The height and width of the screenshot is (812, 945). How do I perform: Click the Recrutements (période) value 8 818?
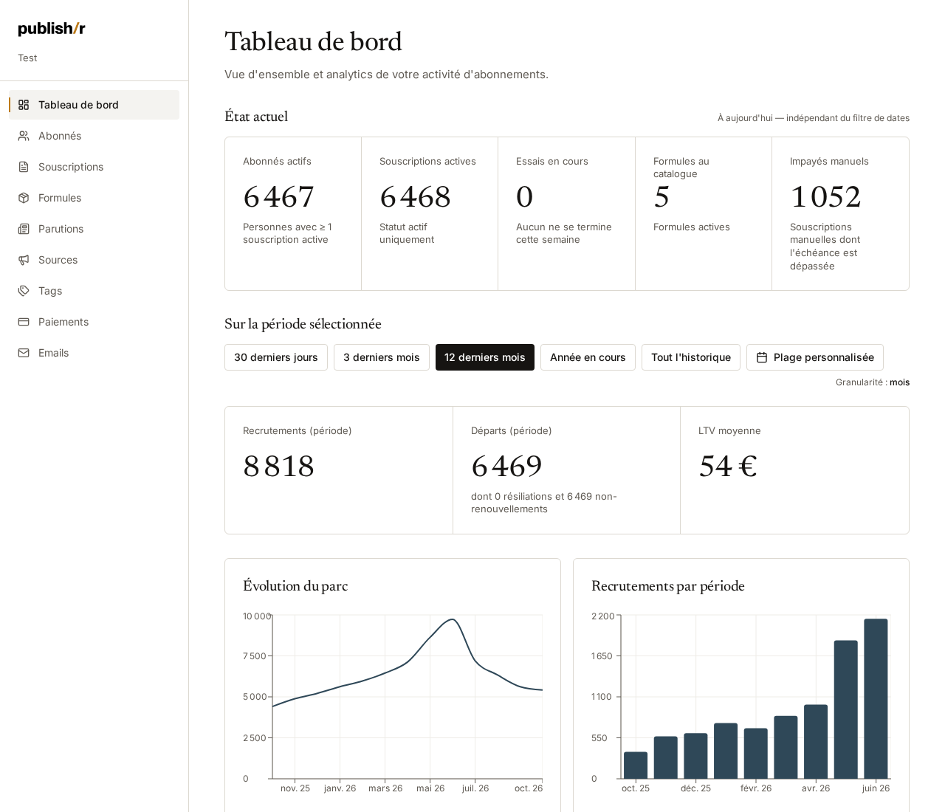pos(279,467)
